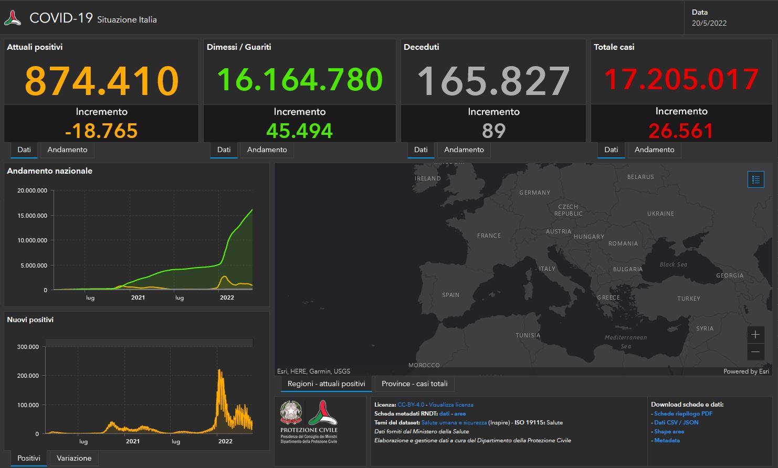Switch to the Province - casi totali tab
The width and height of the screenshot is (778, 468).
click(x=414, y=384)
